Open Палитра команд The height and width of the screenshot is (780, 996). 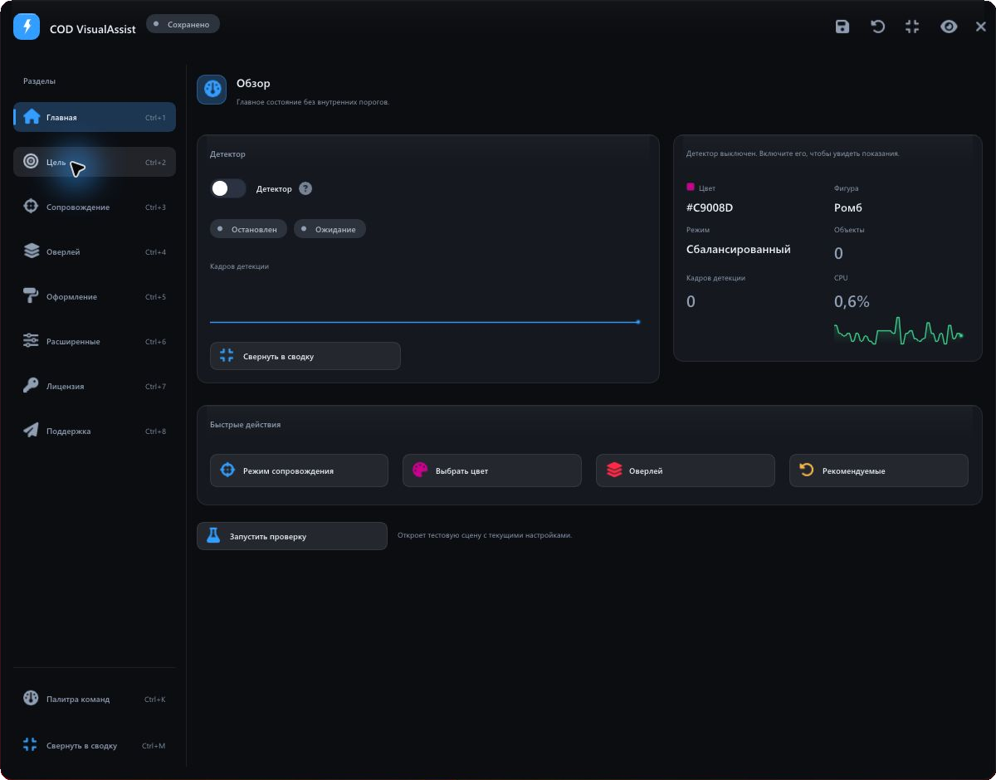click(x=95, y=699)
